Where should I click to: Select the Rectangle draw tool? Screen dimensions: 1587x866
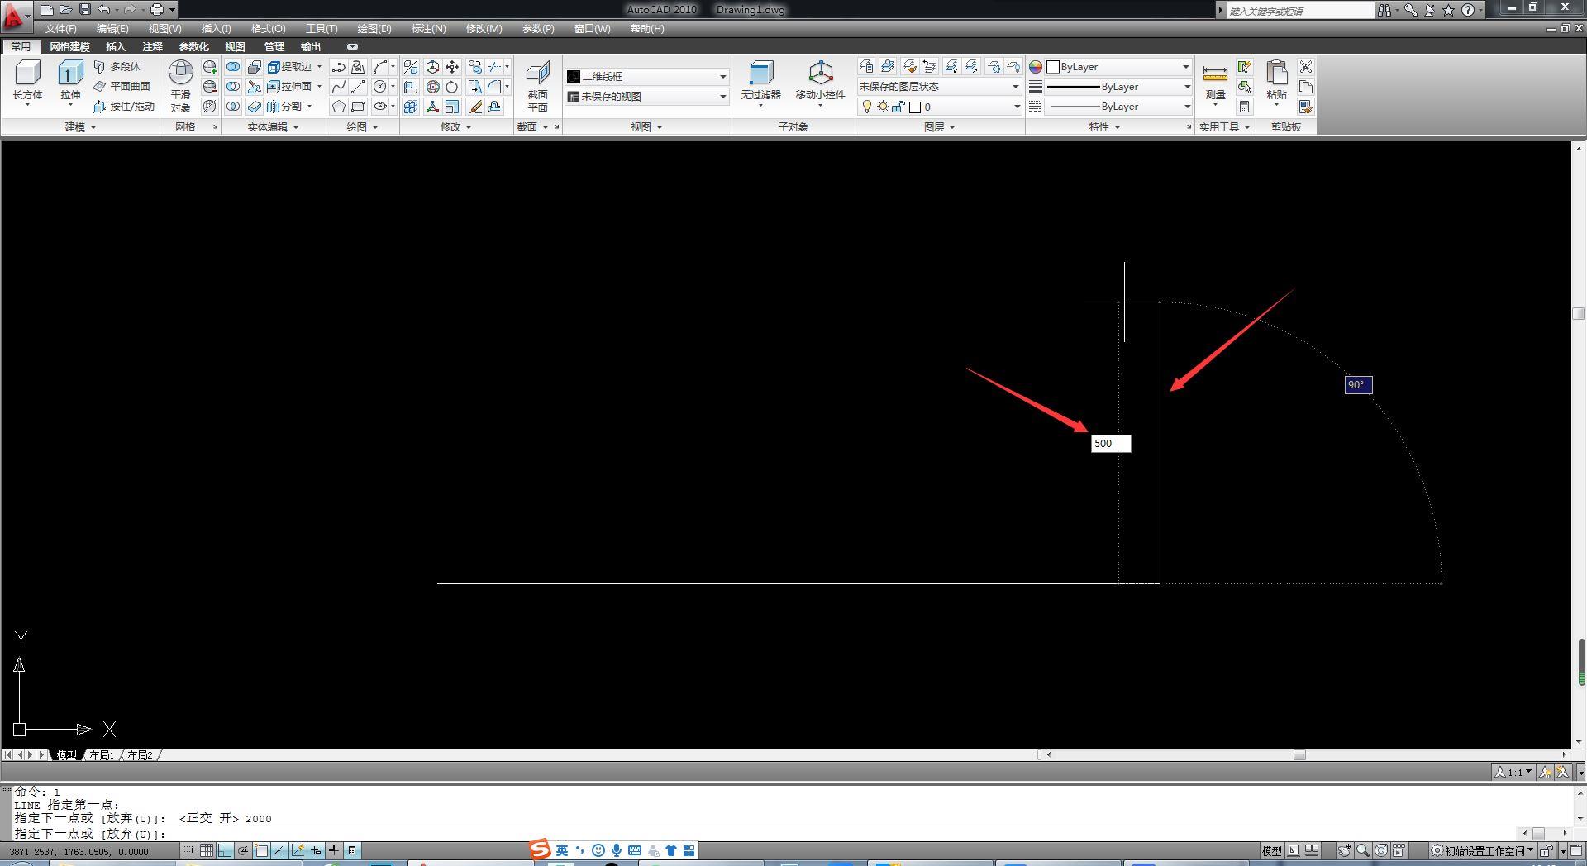[358, 107]
